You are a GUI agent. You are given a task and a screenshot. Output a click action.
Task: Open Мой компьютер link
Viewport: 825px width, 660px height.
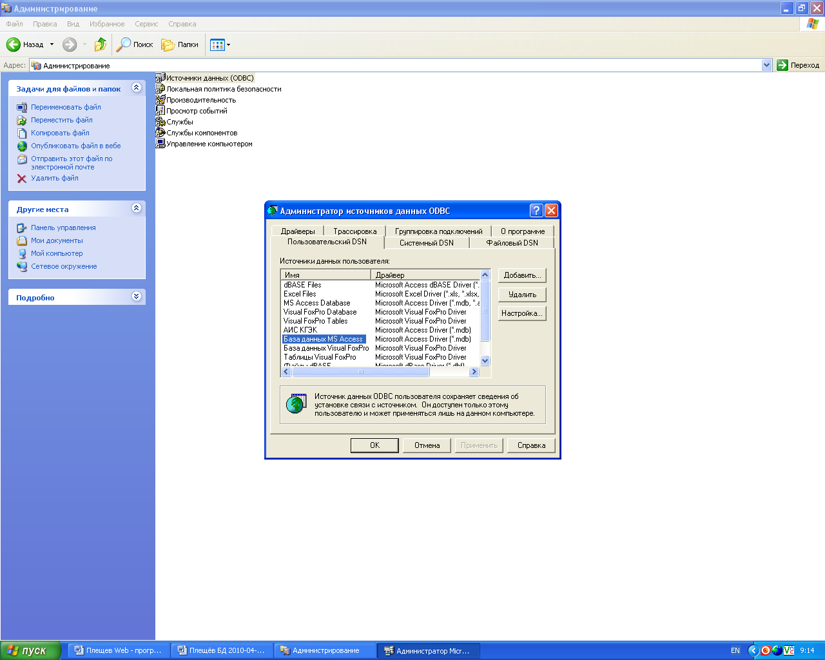click(x=57, y=253)
